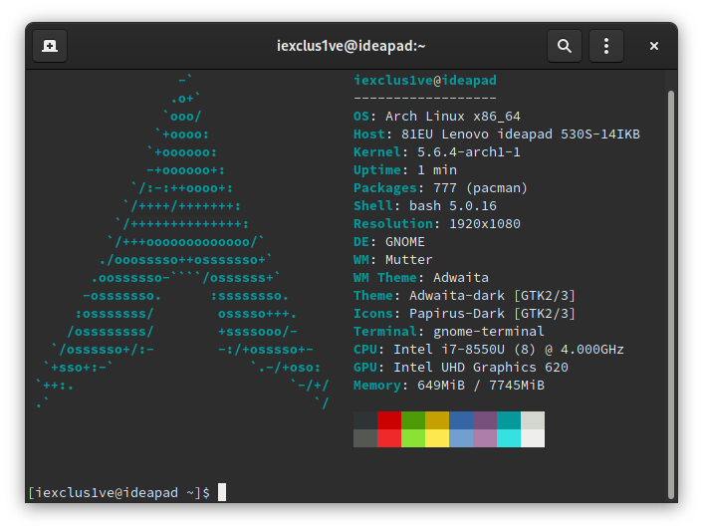Click the light purple color block
703x531 pixels.
pos(485,438)
